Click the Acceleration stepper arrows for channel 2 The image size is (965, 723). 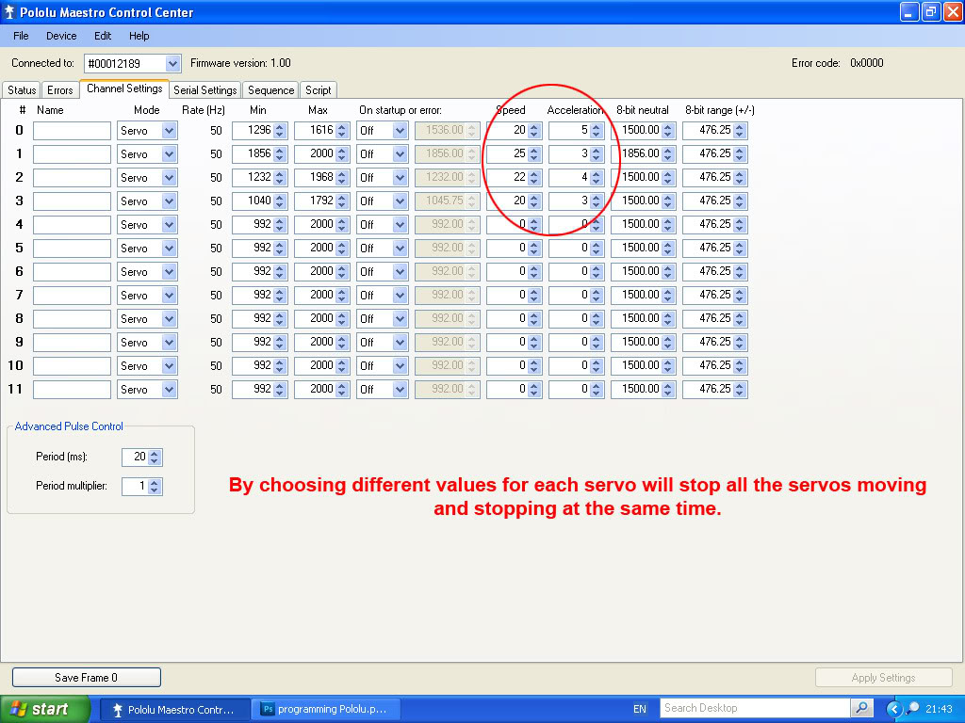pyautogui.click(x=596, y=178)
